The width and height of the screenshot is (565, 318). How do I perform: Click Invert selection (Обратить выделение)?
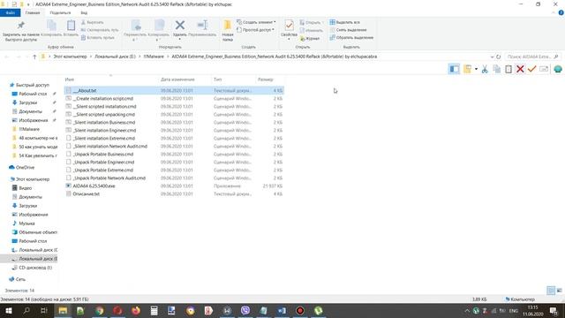click(x=351, y=37)
